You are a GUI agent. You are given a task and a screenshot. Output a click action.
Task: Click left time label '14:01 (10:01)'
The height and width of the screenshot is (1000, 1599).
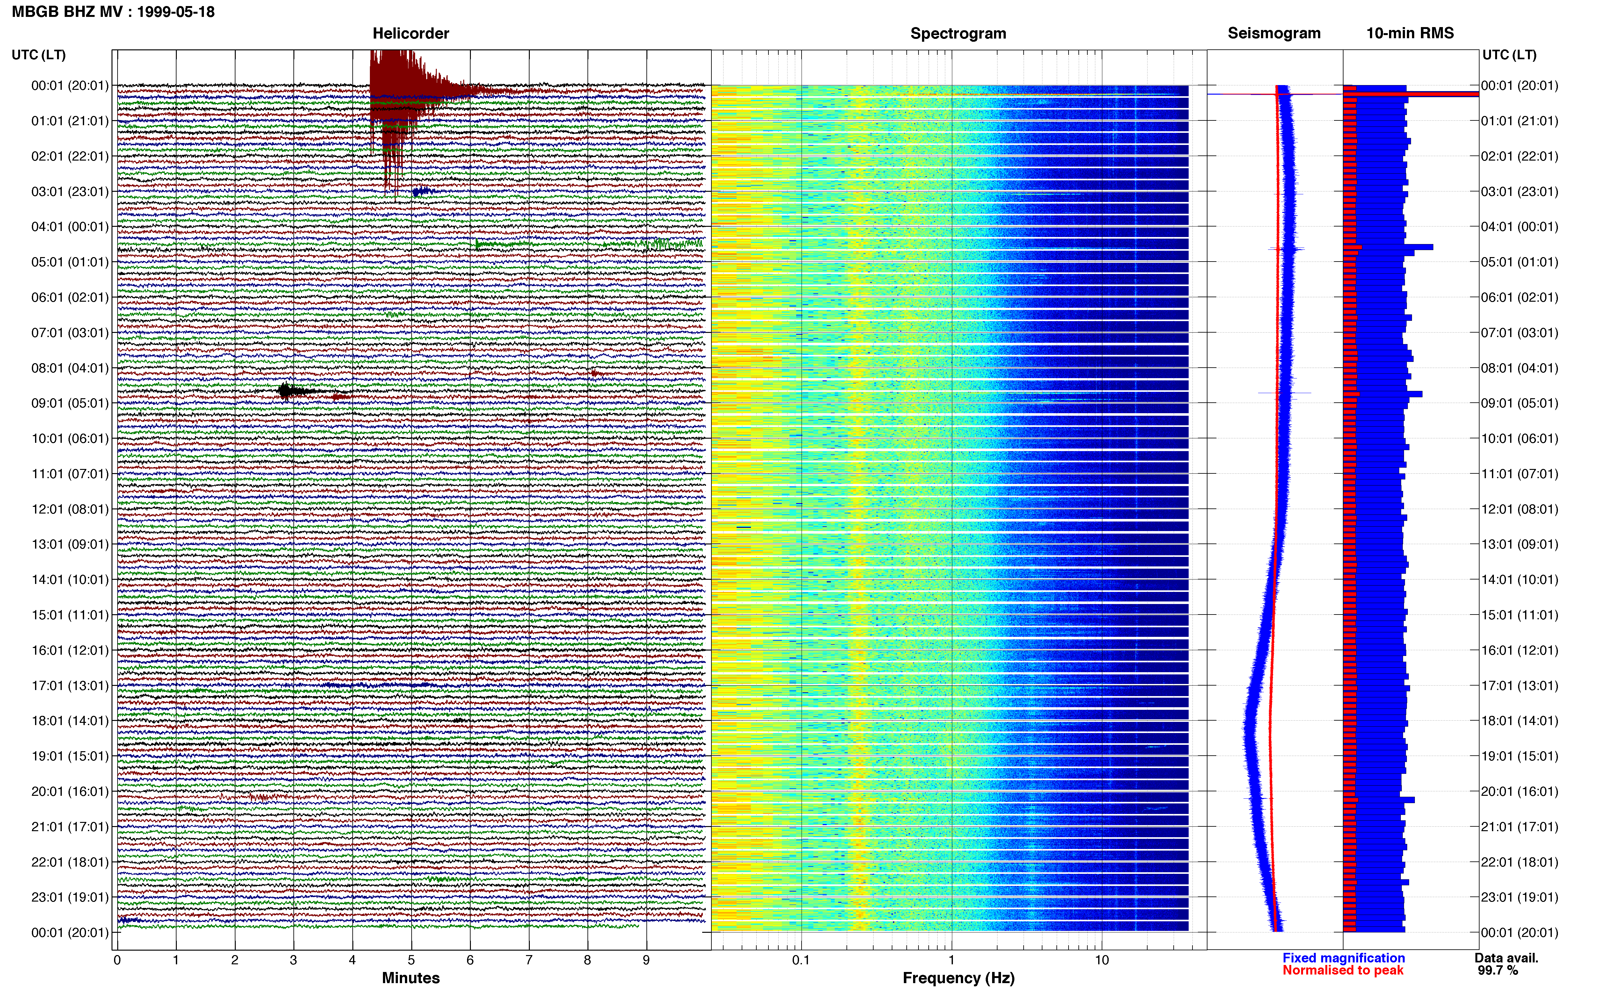pyautogui.click(x=70, y=579)
